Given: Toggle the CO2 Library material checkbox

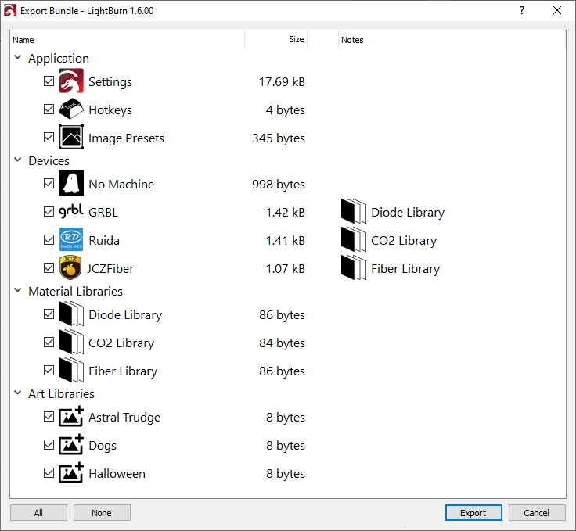Looking at the screenshot, I should [49, 342].
